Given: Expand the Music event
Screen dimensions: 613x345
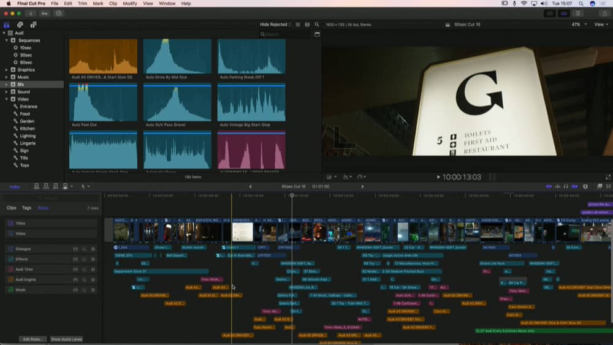Looking at the screenshot, I should point(7,77).
